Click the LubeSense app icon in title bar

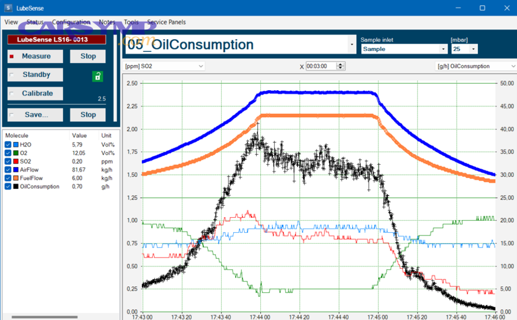7,7
